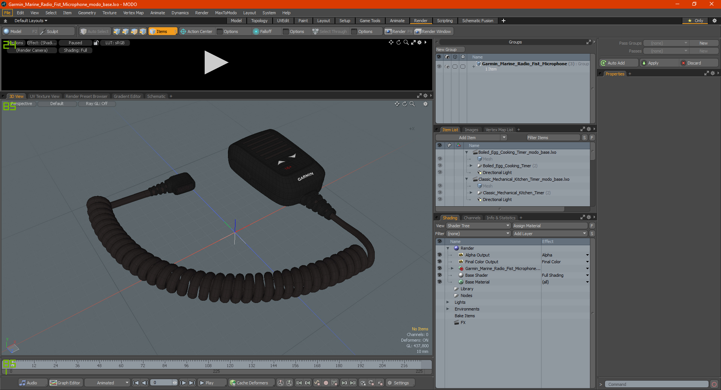The image size is (721, 390).
Task: Toggle visibility of Garmin group in Groups
Action: pos(439,66)
